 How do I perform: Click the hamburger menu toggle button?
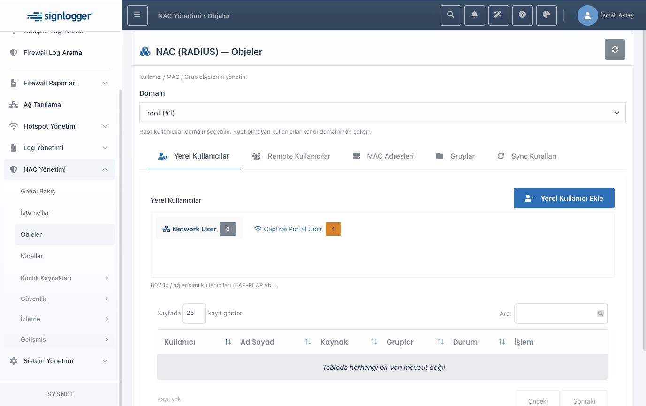click(137, 15)
